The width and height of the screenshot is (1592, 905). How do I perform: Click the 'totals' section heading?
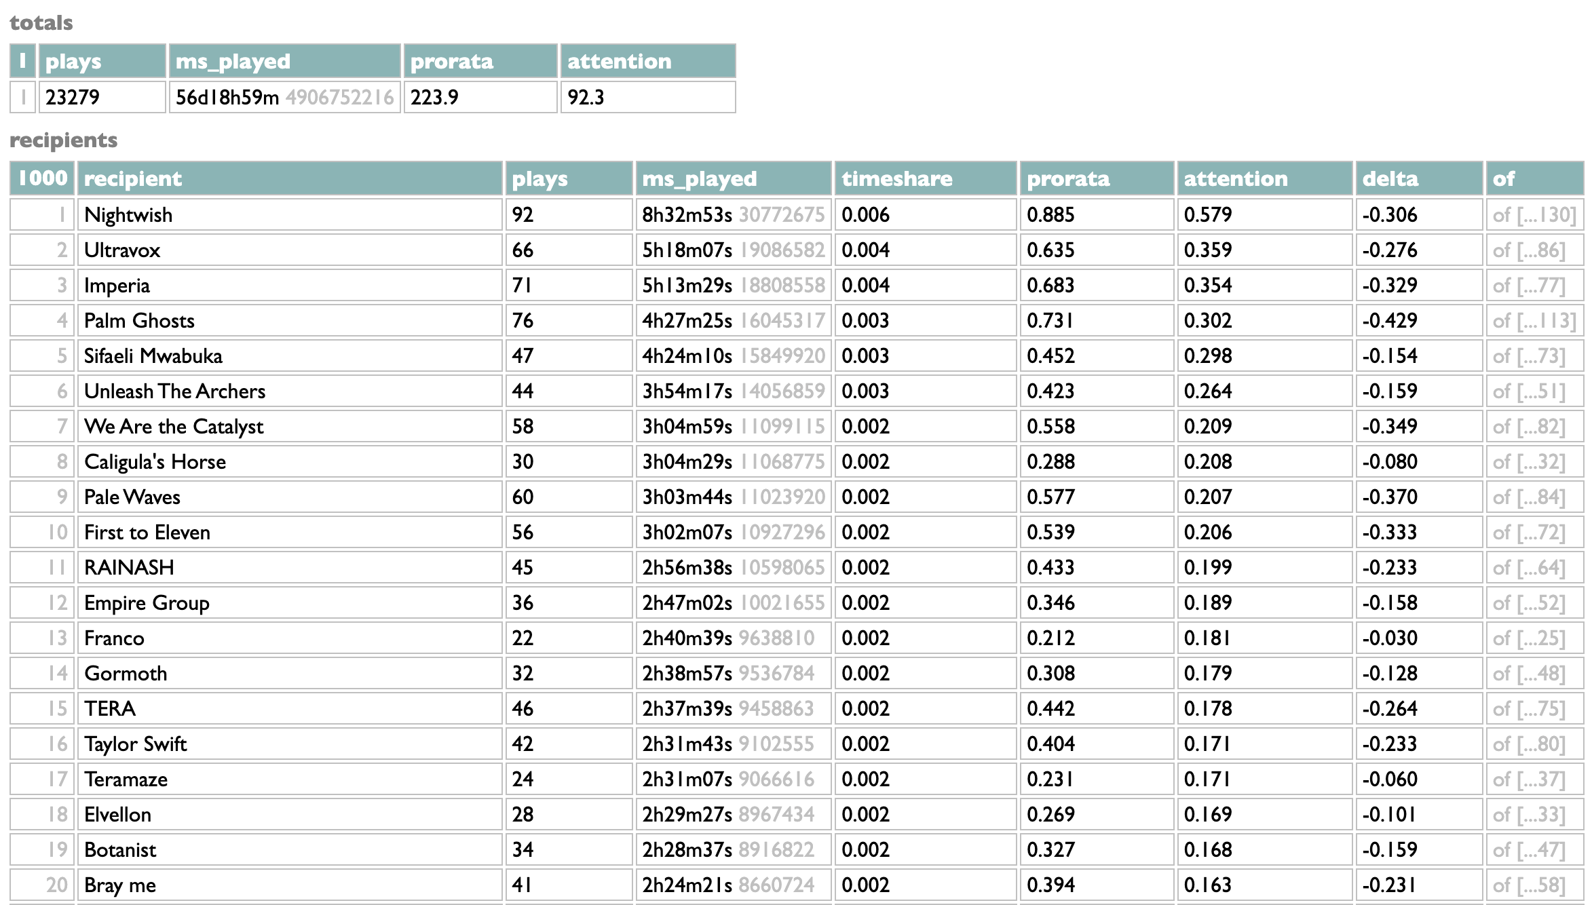coord(41,23)
